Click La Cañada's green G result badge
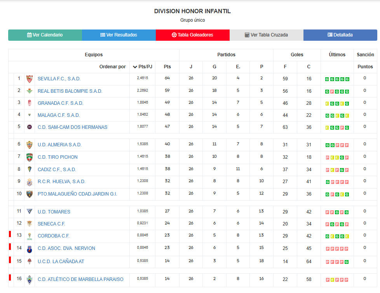The height and width of the screenshot is (293, 380). [347, 262]
